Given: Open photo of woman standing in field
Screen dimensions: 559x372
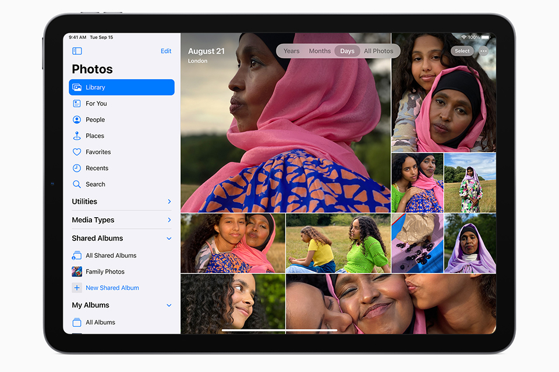Looking at the screenshot, I should click(470, 183).
